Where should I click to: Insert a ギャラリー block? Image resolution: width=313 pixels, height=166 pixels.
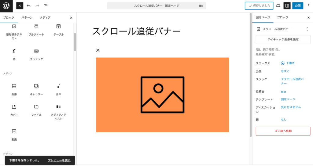click(36, 90)
